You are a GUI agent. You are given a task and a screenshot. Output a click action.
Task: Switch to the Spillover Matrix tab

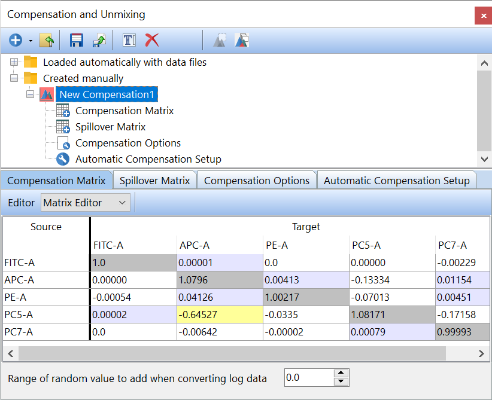pos(154,181)
